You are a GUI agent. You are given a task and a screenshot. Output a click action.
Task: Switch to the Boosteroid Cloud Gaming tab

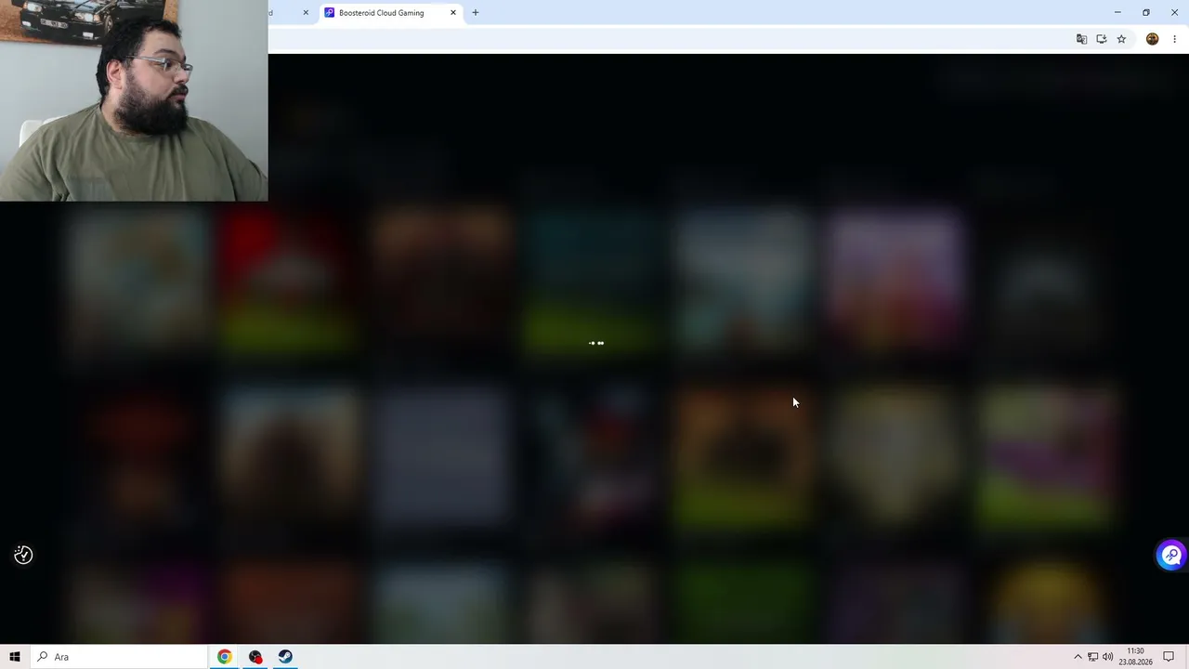coord(390,13)
